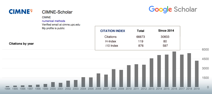Click the 2003 citations bar
This screenshot has width=212, height=94.
pyautogui.click(x=76, y=84)
